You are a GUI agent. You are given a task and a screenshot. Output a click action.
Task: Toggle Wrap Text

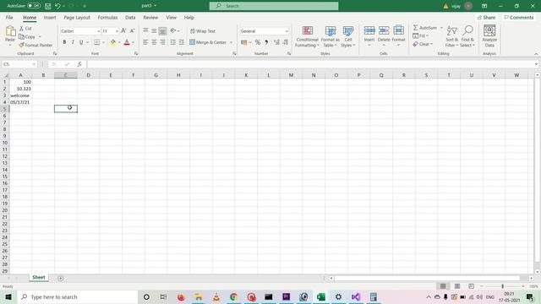pyautogui.click(x=203, y=31)
